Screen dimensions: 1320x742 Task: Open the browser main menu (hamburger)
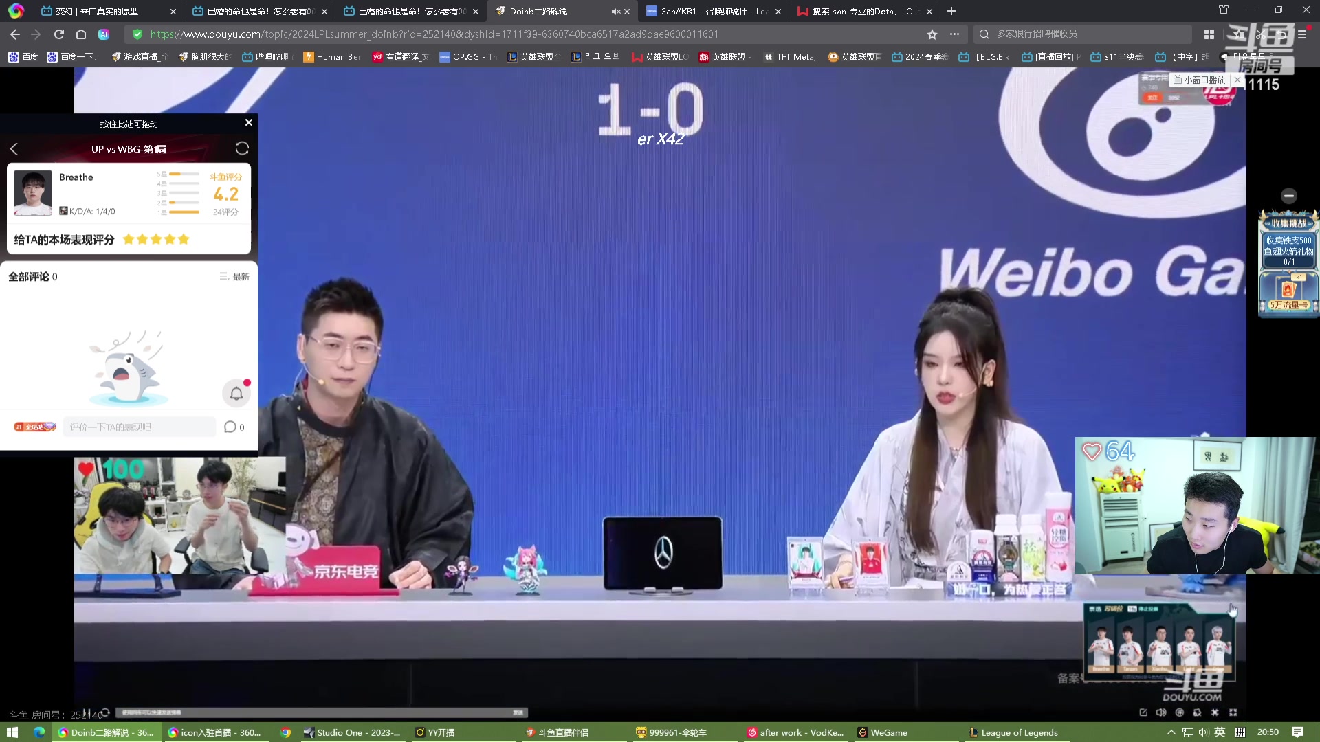(x=1302, y=34)
